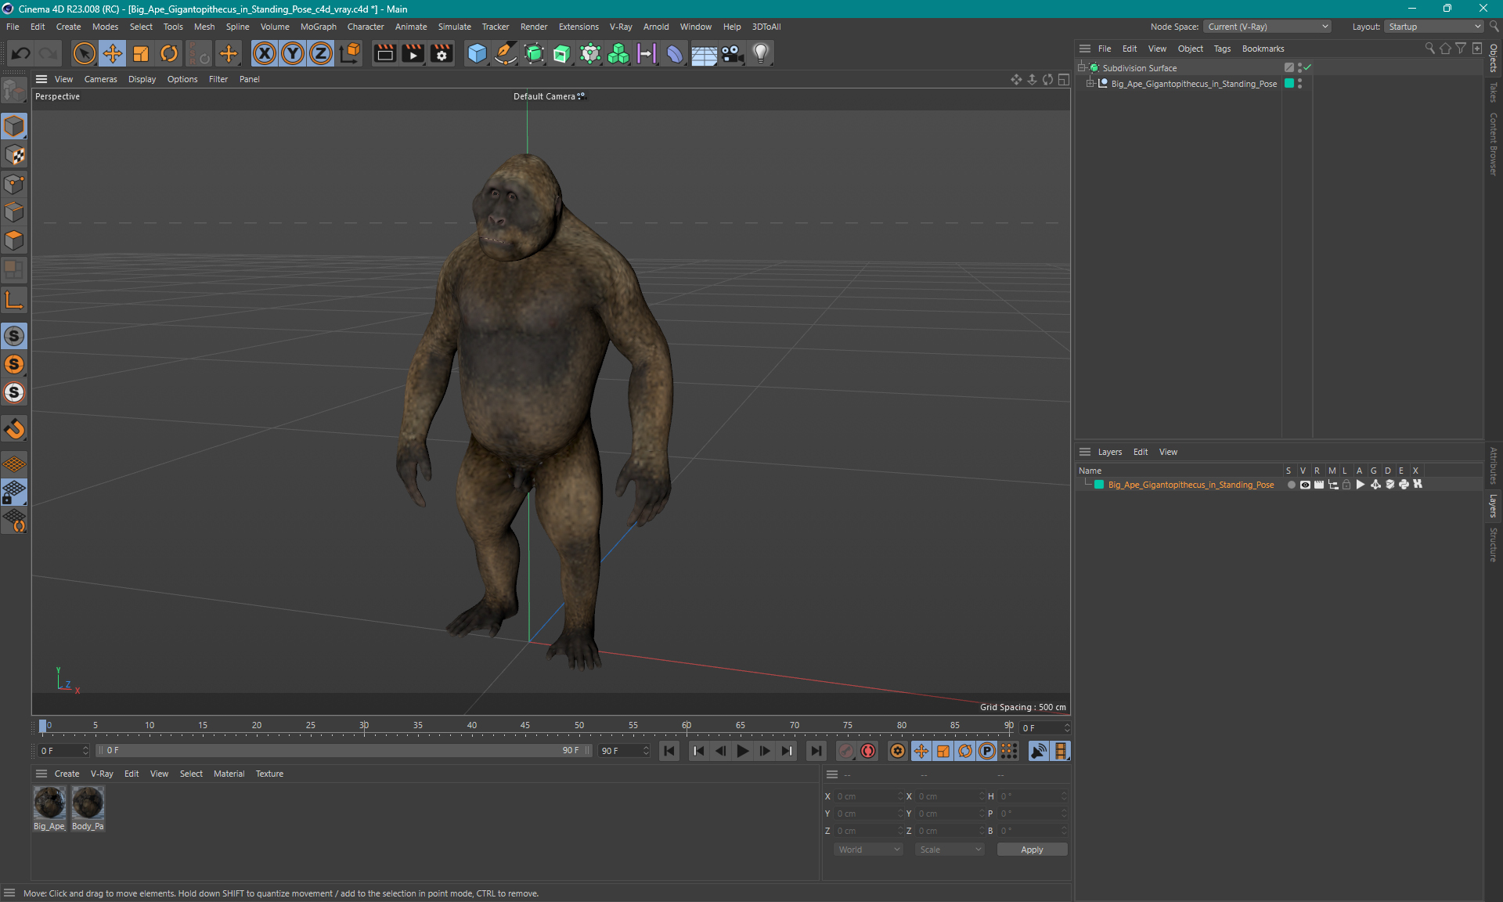Click the record active objects button

[x=846, y=751]
